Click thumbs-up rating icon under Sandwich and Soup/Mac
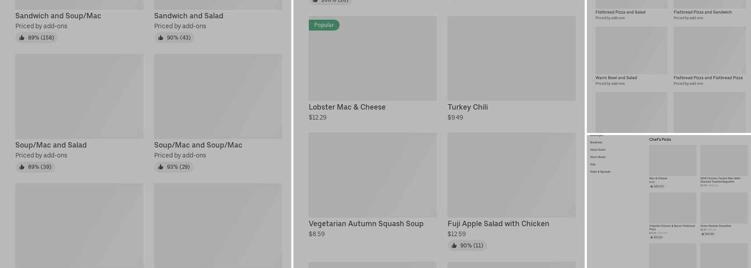The height and width of the screenshot is (268, 751). [22, 38]
